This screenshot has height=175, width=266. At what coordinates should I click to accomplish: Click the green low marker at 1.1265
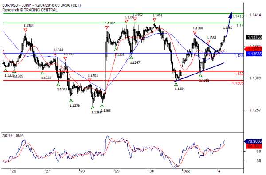93,107
